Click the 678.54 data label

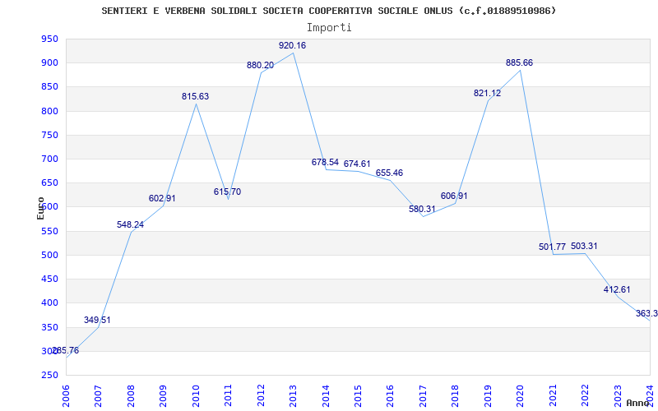pyautogui.click(x=325, y=162)
